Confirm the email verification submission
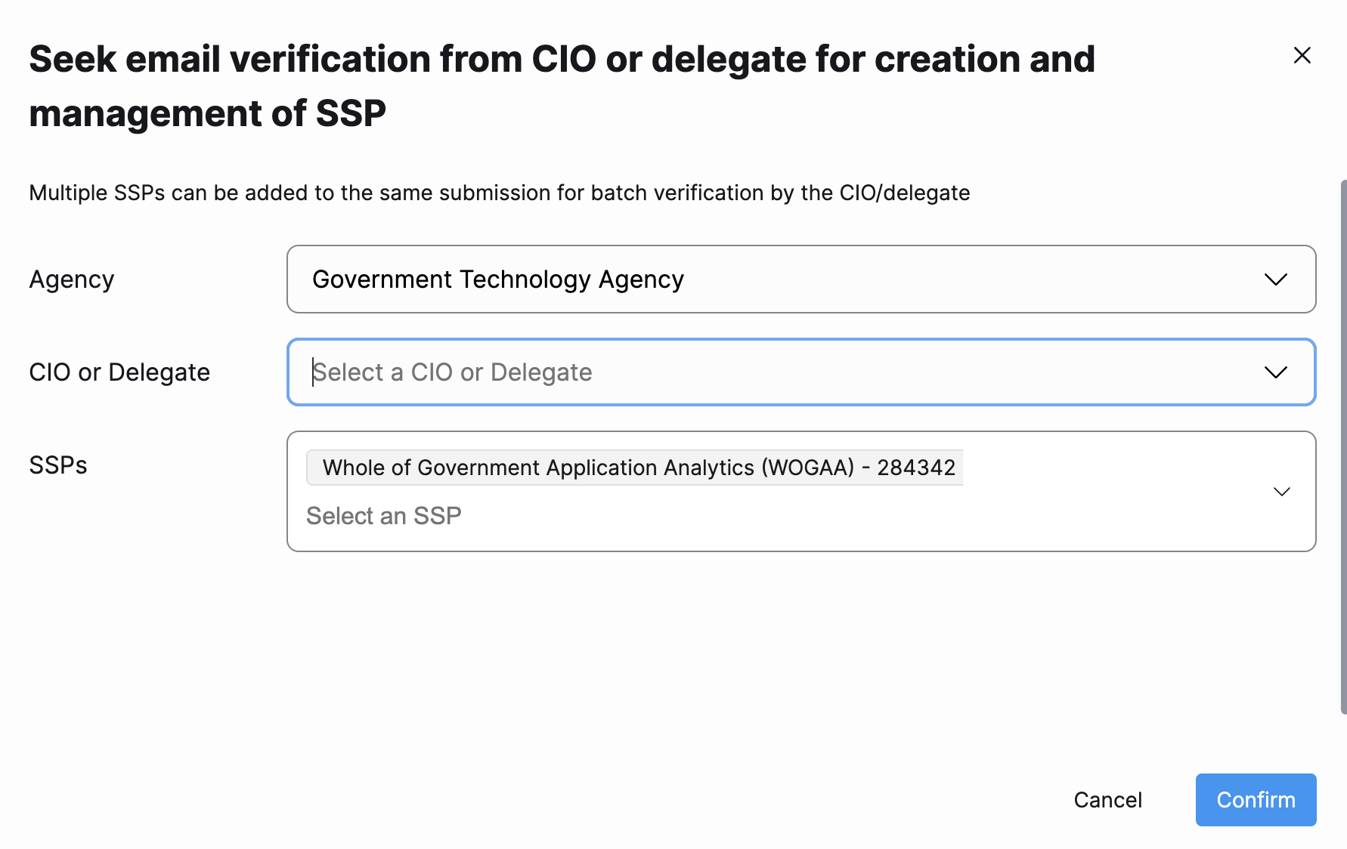 [1256, 800]
